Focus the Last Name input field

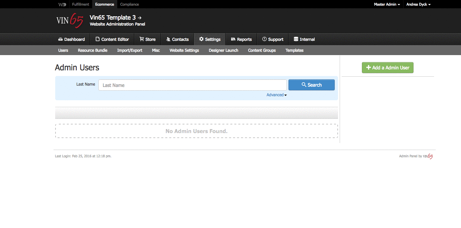tap(192, 85)
